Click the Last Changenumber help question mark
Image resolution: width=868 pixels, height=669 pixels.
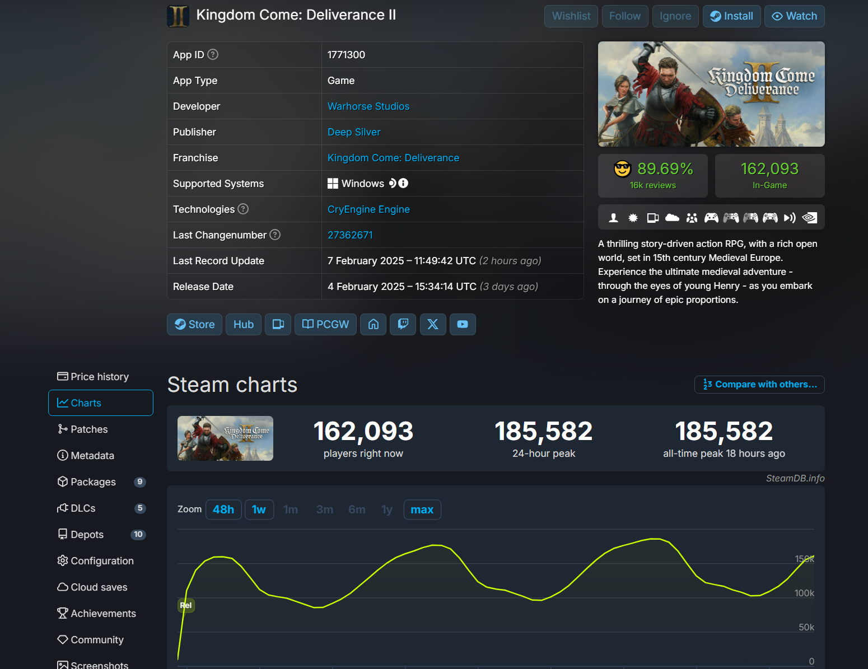click(275, 235)
